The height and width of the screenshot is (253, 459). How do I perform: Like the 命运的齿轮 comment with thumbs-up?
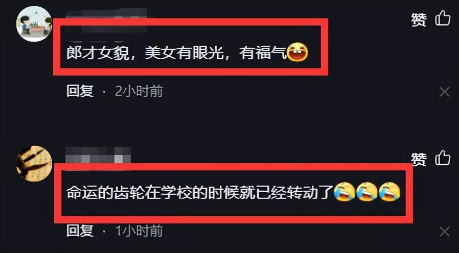(x=443, y=158)
